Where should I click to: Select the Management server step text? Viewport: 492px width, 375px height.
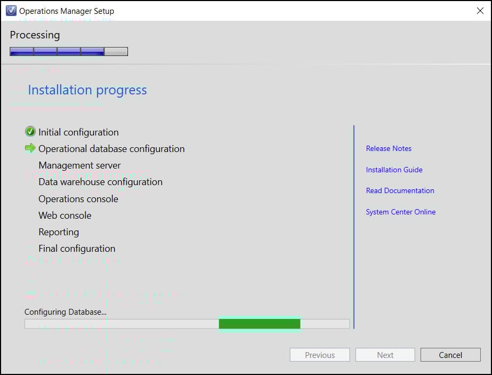[80, 165]
